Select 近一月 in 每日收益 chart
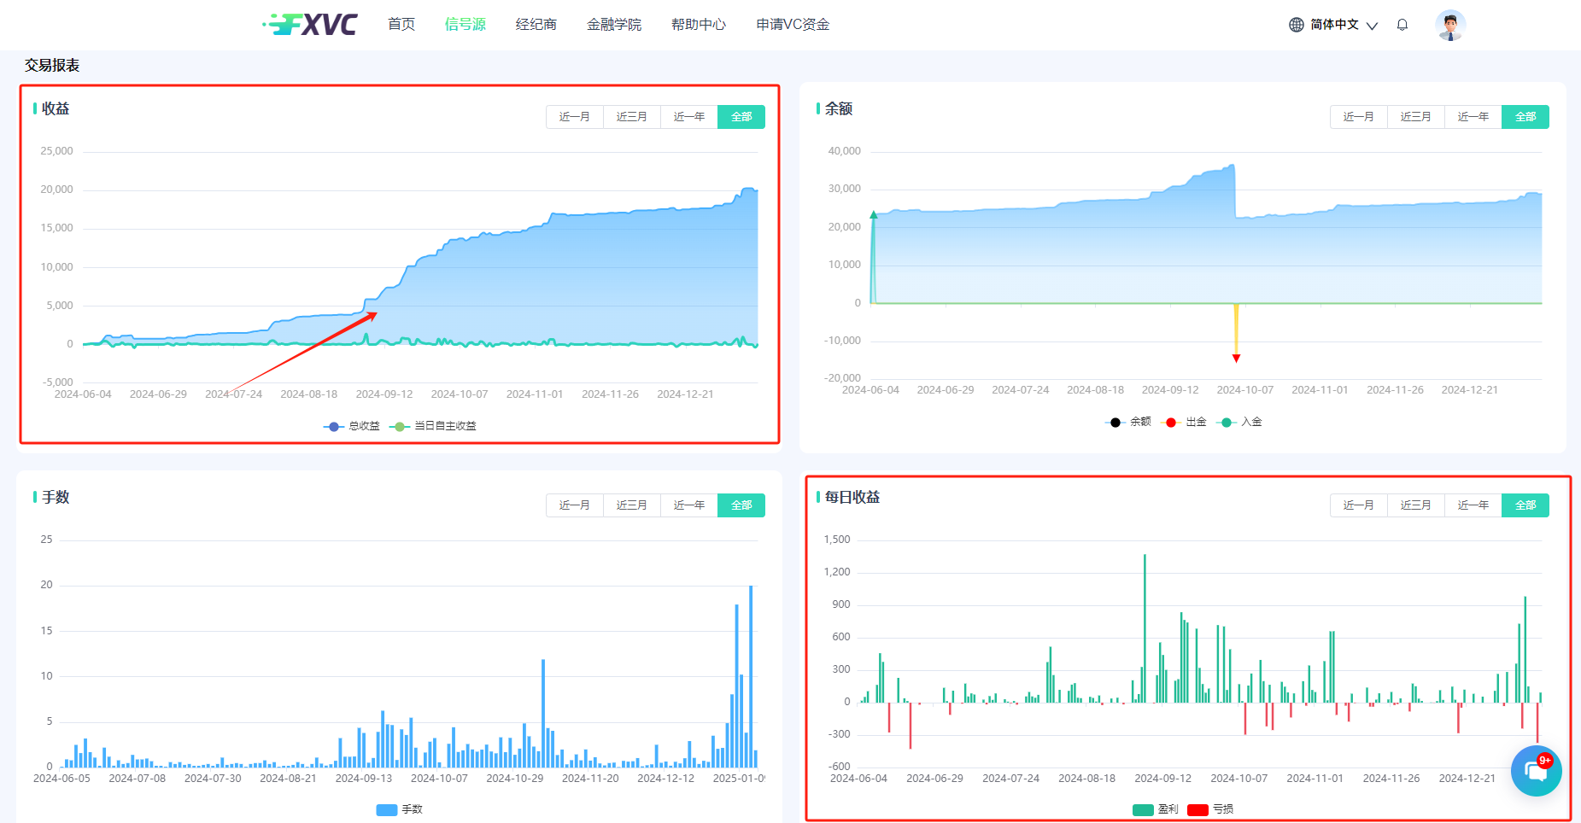1581x823 pixels. click(1359, 505)
